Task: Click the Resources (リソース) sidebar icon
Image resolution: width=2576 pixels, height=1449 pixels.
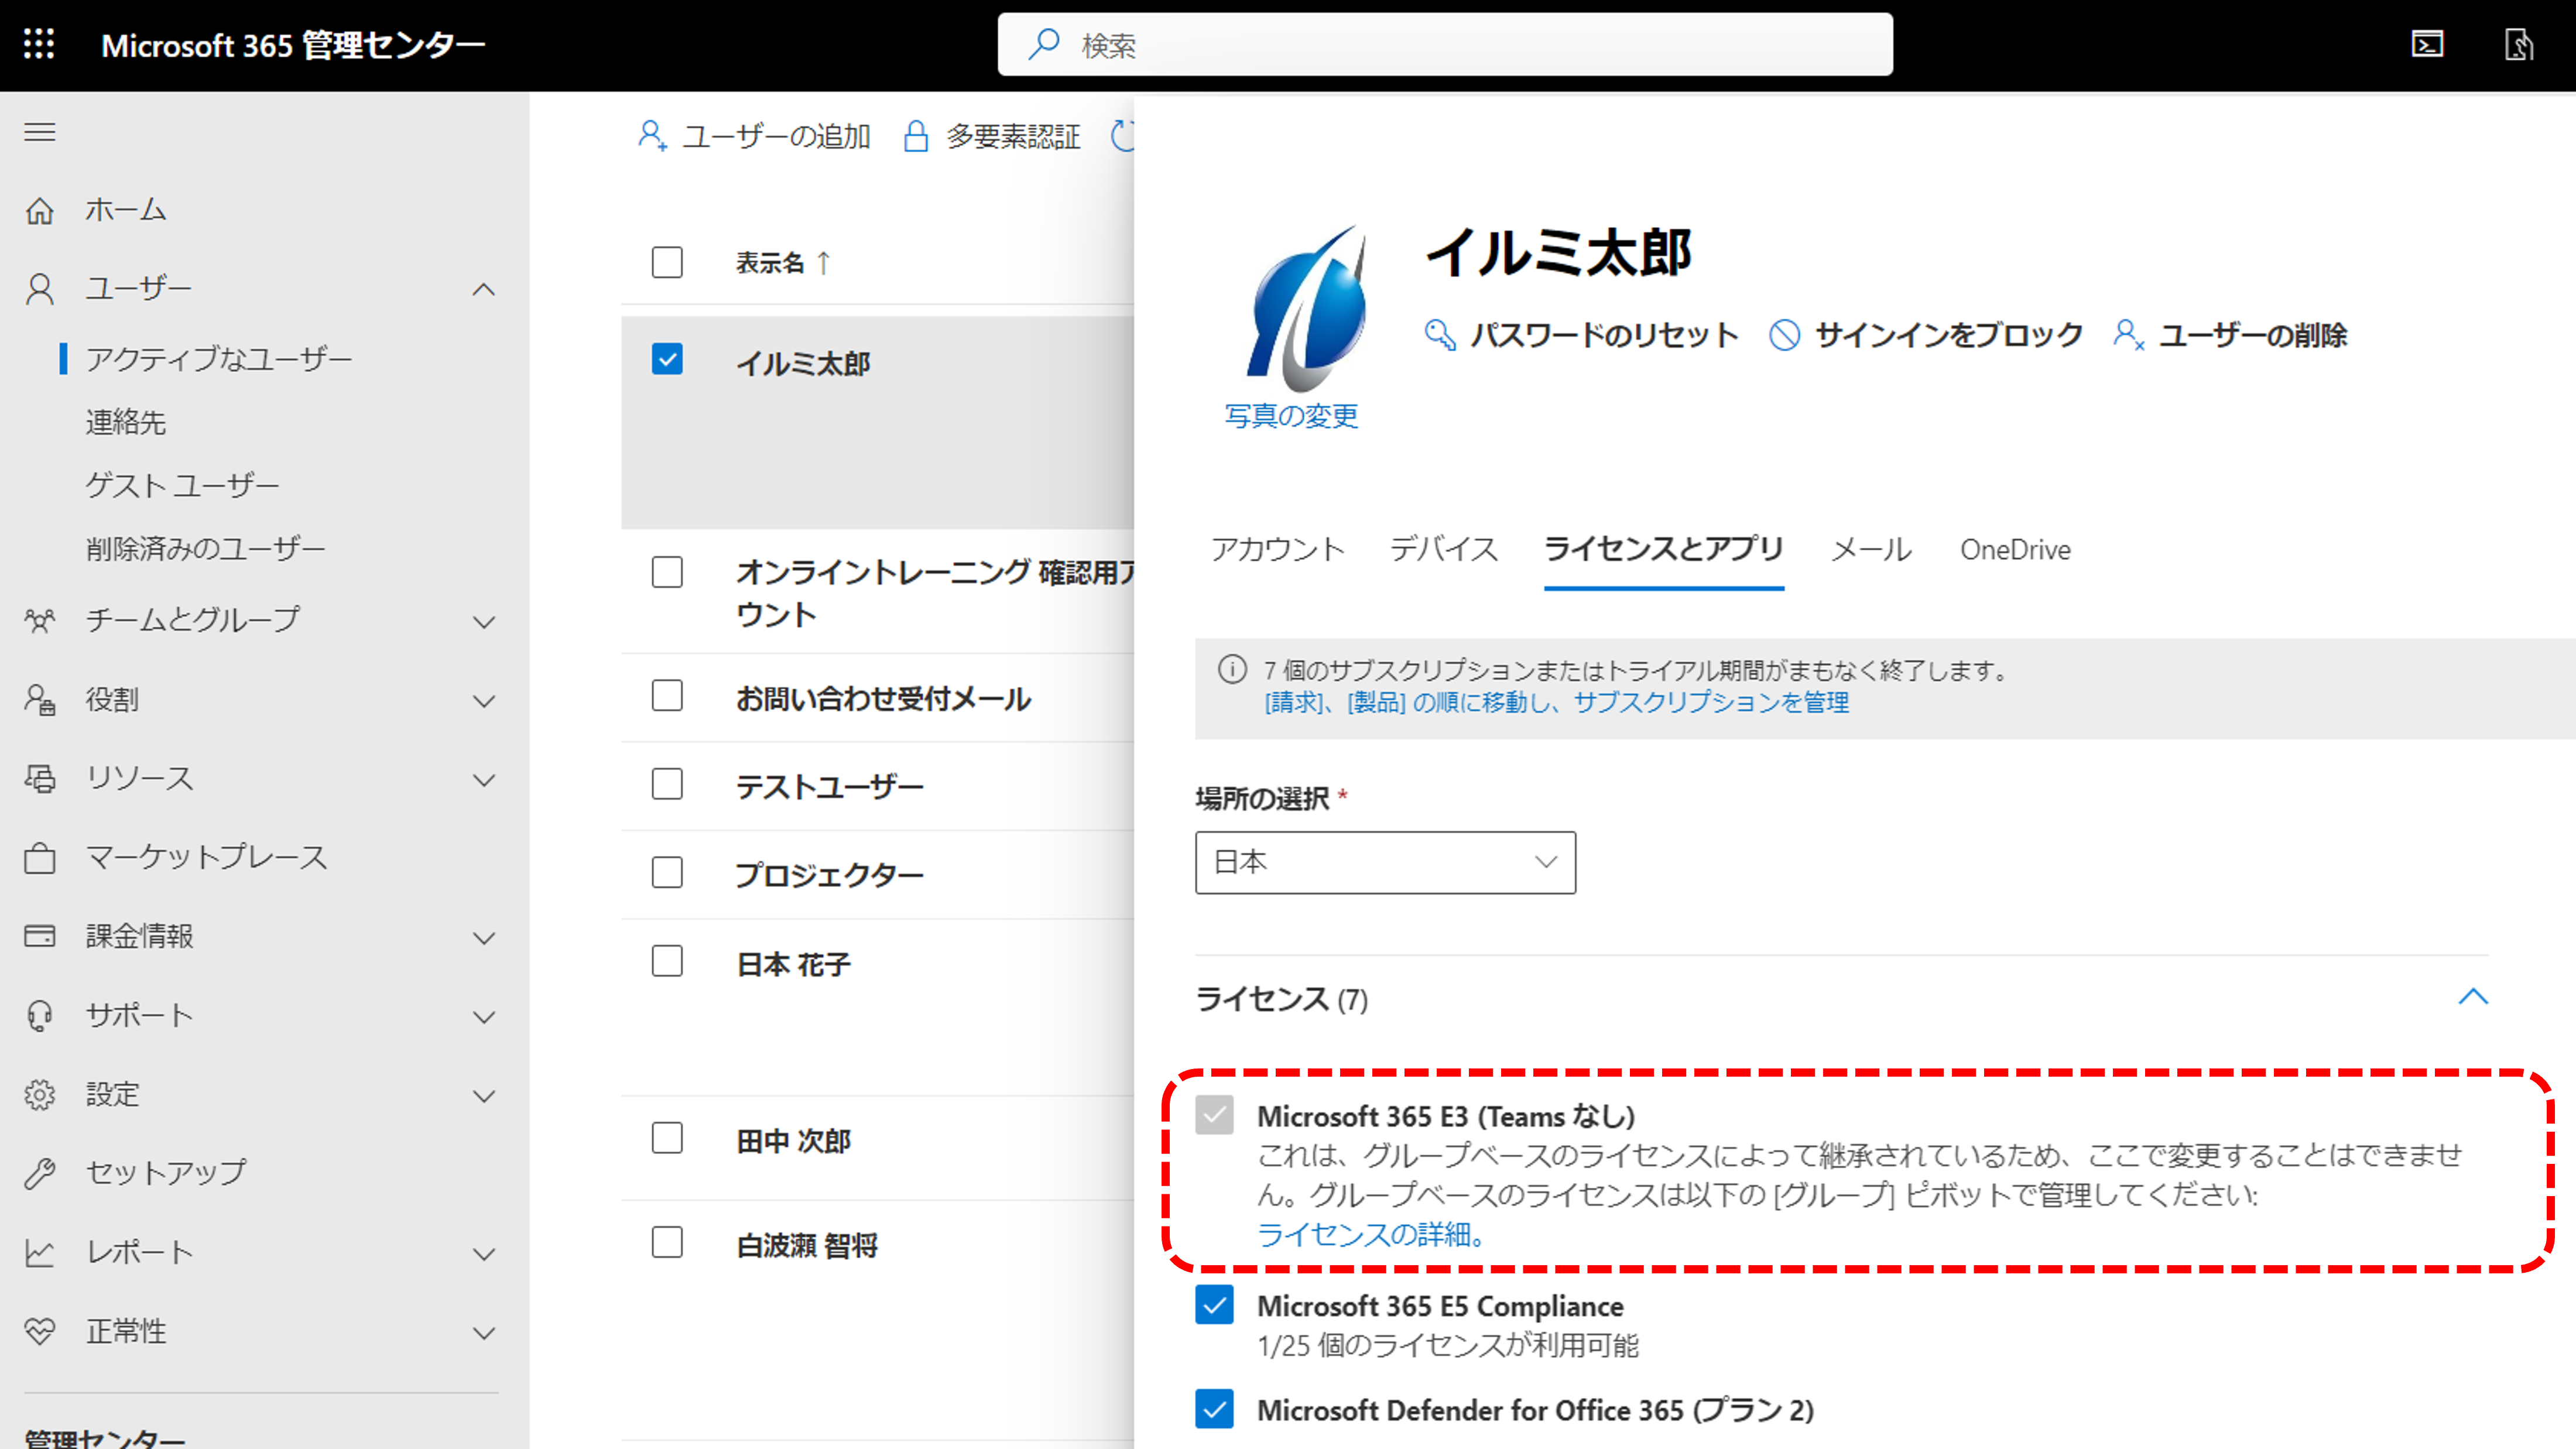Action: [40, 778]
